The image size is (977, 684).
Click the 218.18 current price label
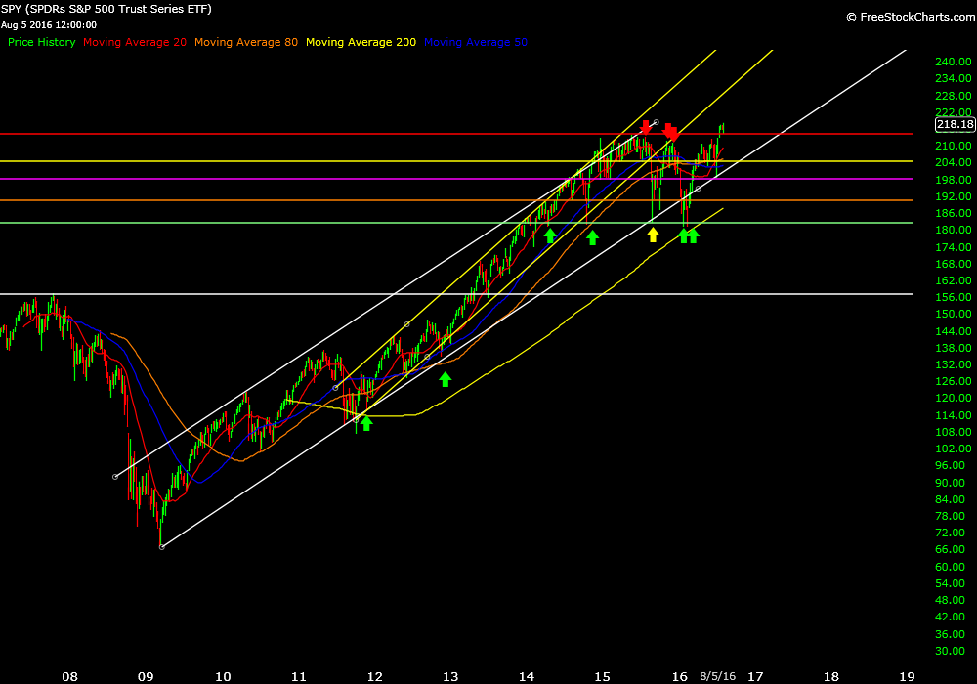click(x=954, y=124)
